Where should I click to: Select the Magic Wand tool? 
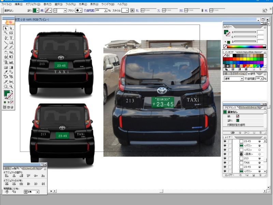pos(5,33)
